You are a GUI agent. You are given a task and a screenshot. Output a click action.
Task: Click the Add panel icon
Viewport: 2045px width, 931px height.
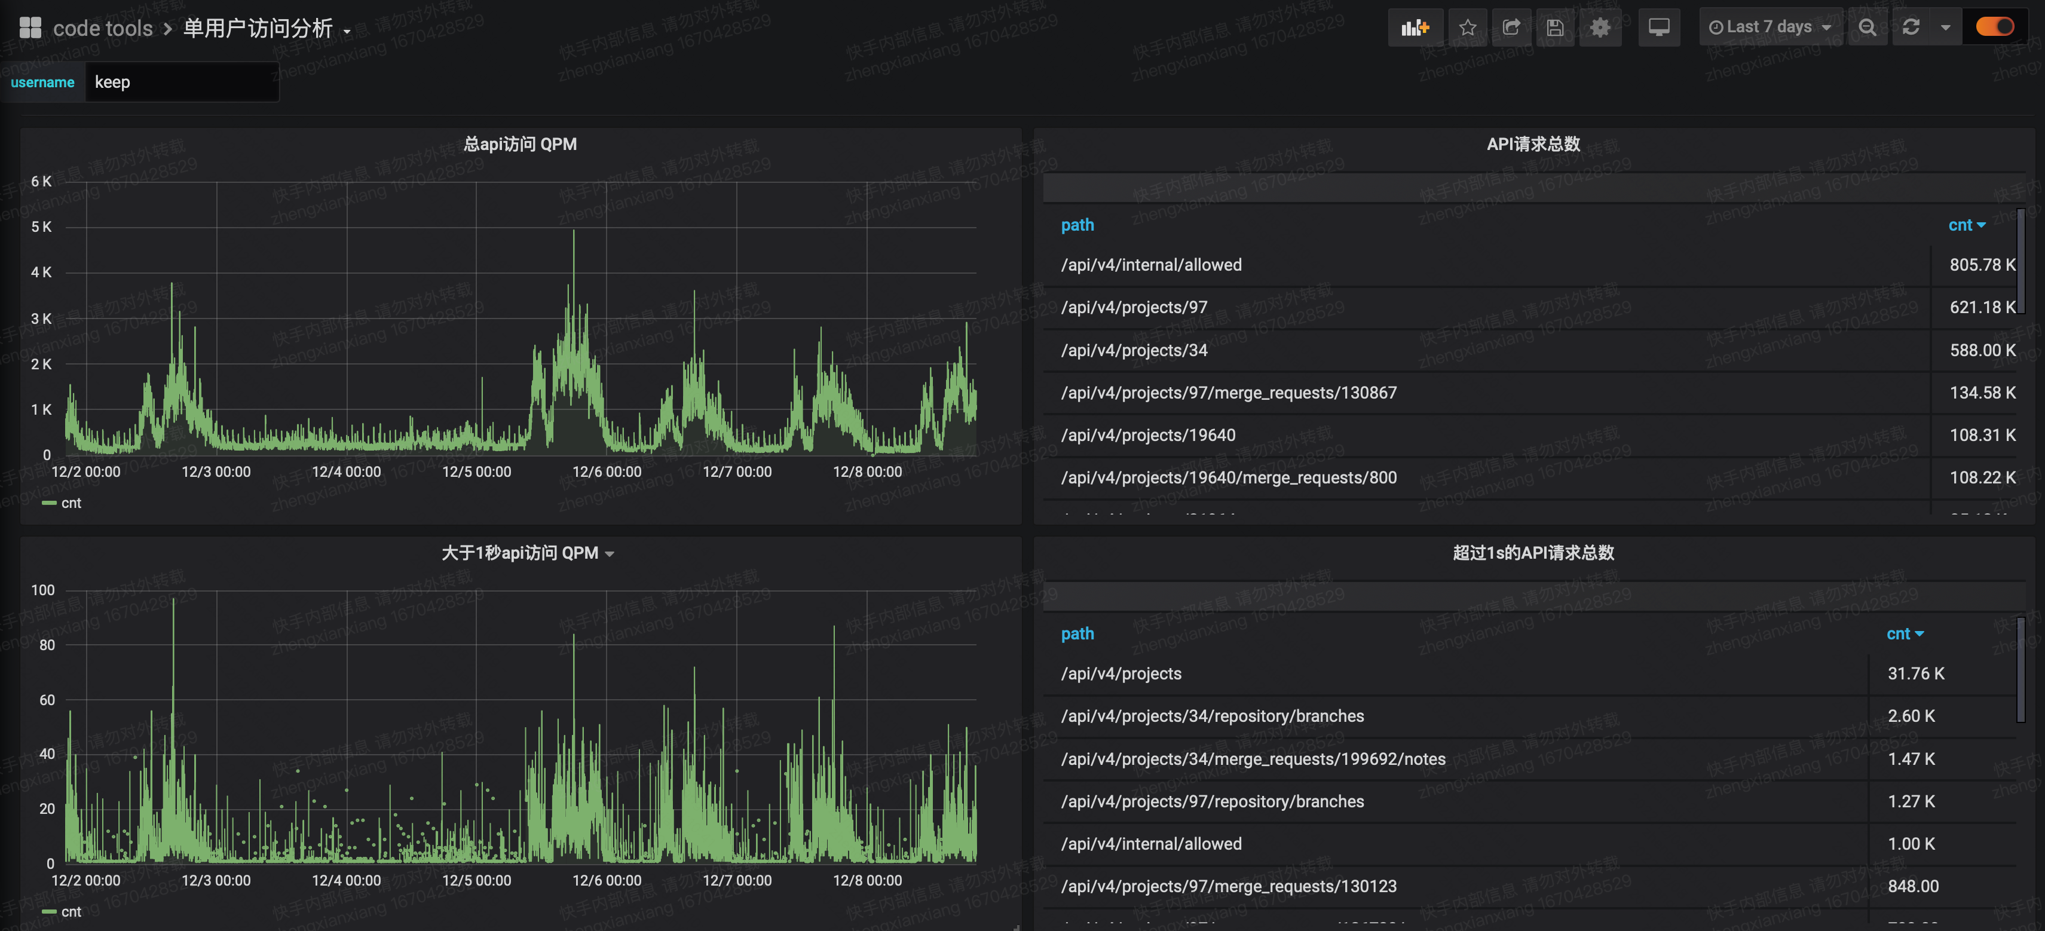coord(1415,27)
